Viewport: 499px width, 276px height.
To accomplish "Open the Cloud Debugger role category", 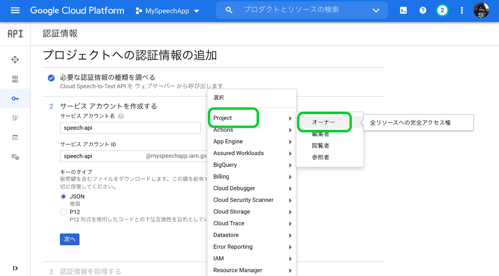I will pos(252,188).
